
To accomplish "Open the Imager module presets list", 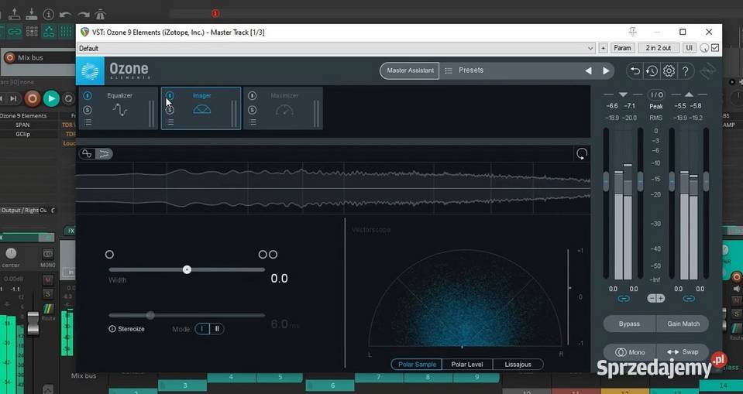I will point(170,122).
